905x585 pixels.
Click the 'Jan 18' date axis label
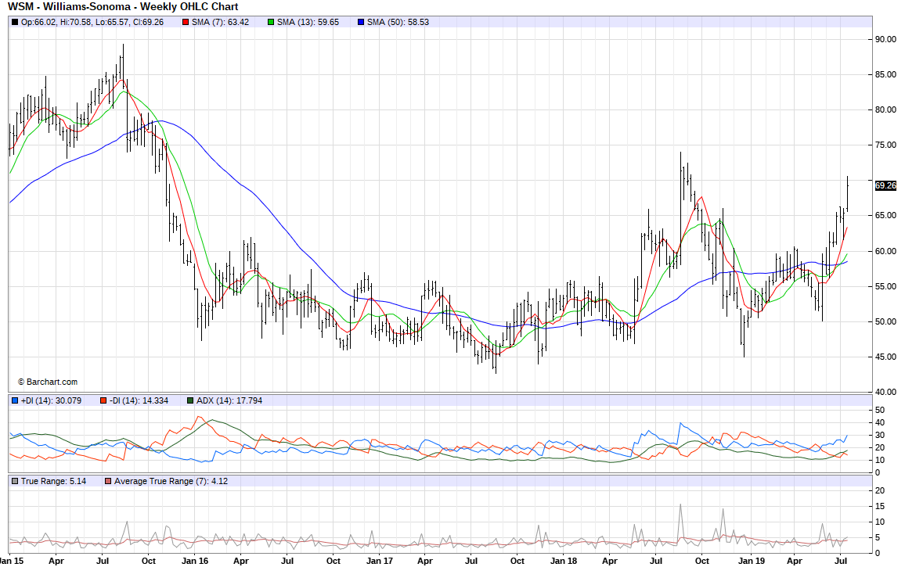coord(564,561)
